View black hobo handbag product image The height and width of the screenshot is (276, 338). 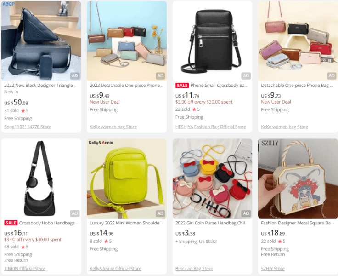41,178
